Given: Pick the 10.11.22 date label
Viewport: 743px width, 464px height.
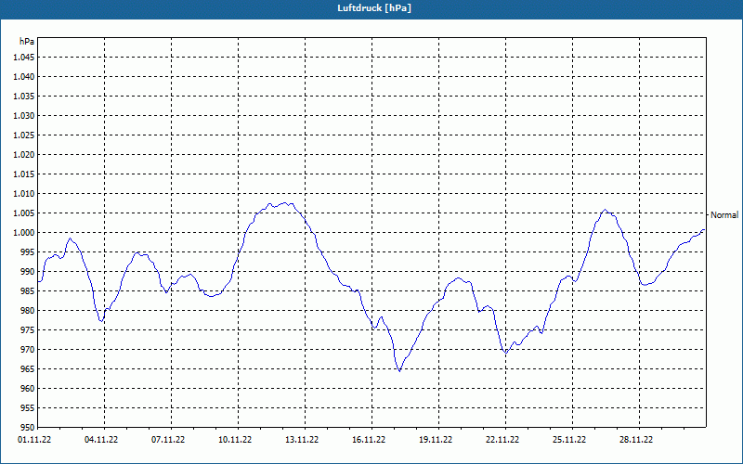Looking at the screenshot, I should [235, 440].
